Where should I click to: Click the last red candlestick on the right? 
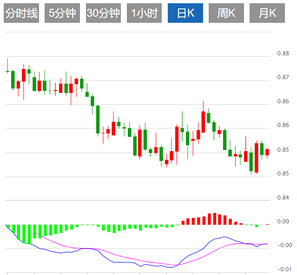[267, 152]
